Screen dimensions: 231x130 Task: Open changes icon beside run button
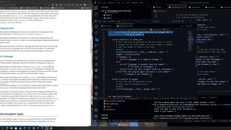click(x=187, y=26)
